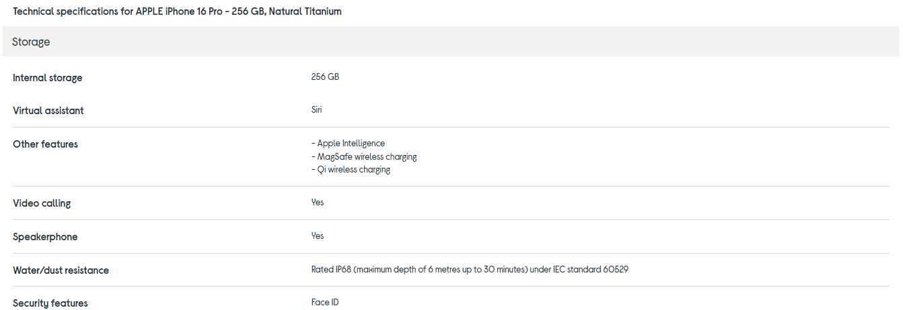Select the Other features label
The image size is (903, 310).
tap(46, 144)
